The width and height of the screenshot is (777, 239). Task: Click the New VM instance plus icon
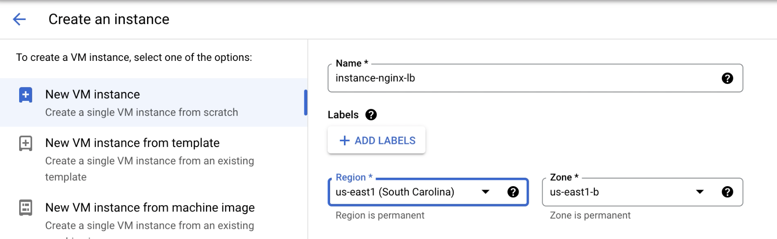pyautogui.click(x=25, y=95)
